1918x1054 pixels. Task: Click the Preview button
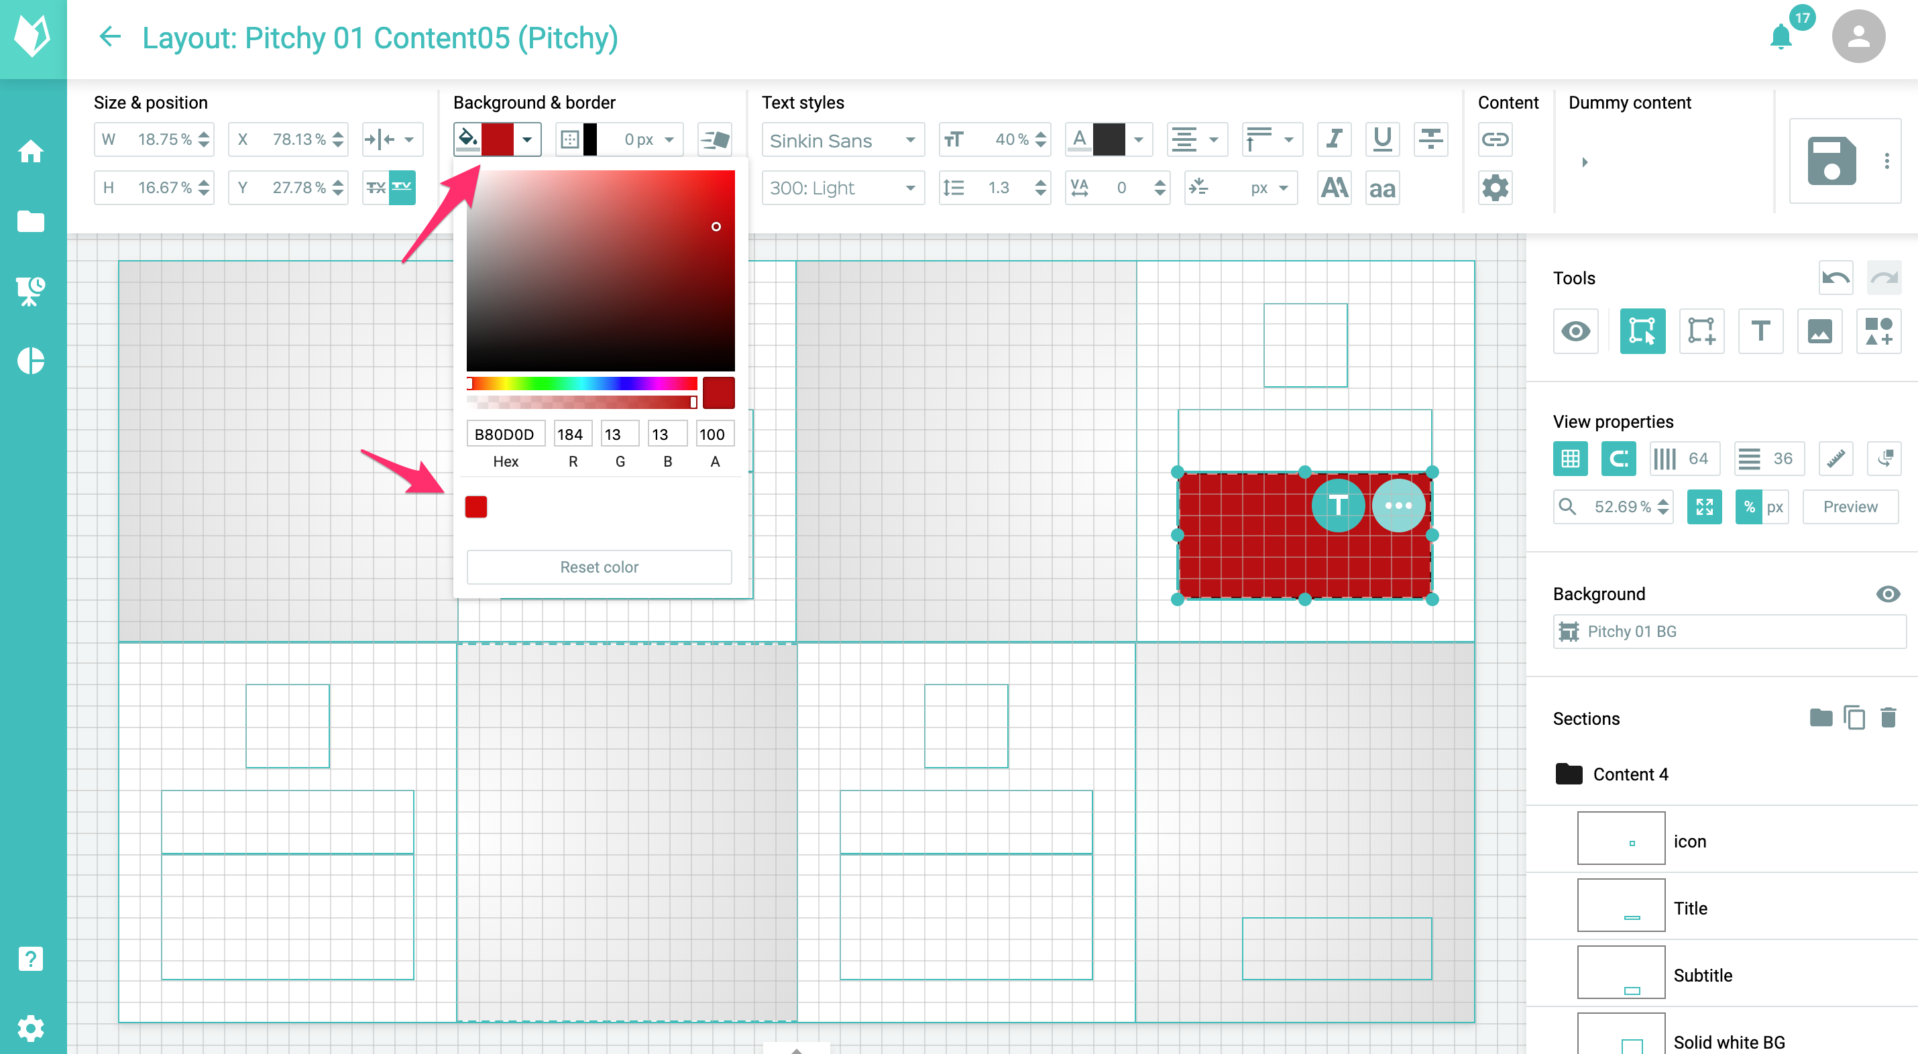1850,507
